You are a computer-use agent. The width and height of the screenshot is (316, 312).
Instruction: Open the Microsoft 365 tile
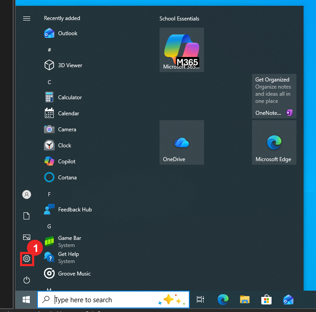(x=182, y=50)
